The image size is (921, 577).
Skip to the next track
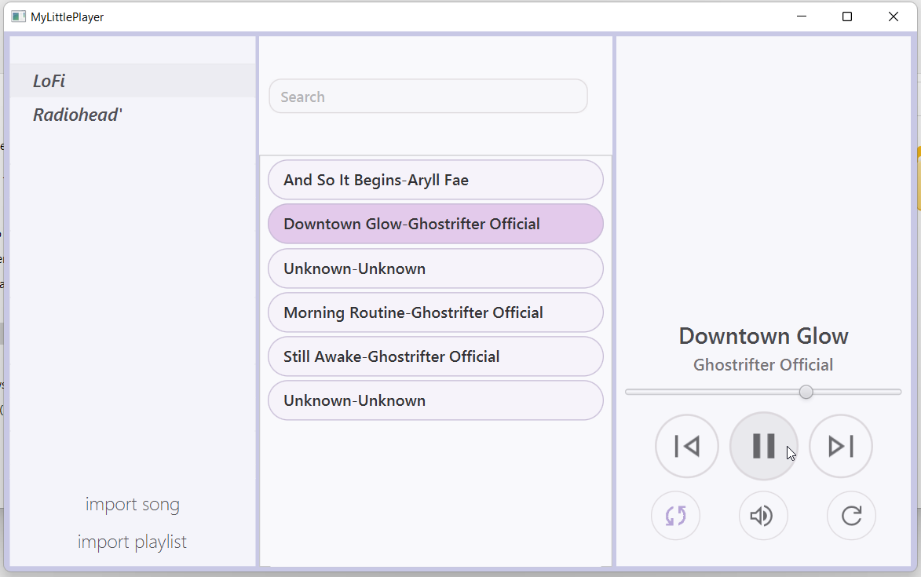tap(840, 446)
